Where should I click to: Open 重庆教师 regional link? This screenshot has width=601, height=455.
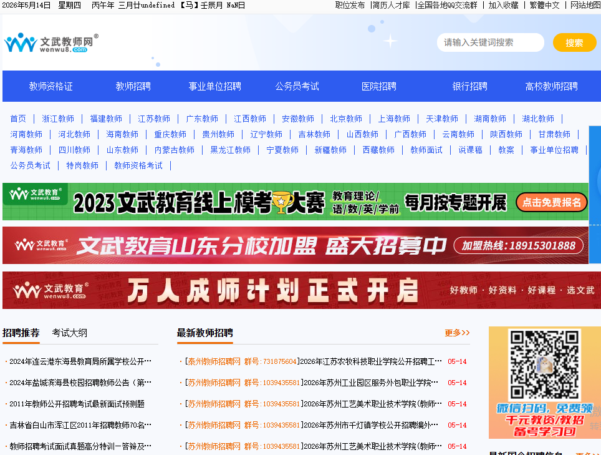170,135
